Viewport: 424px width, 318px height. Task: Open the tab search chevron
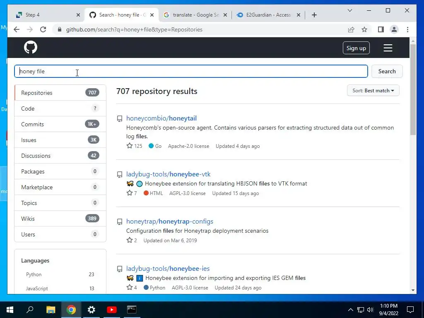[x=349, y=10]
